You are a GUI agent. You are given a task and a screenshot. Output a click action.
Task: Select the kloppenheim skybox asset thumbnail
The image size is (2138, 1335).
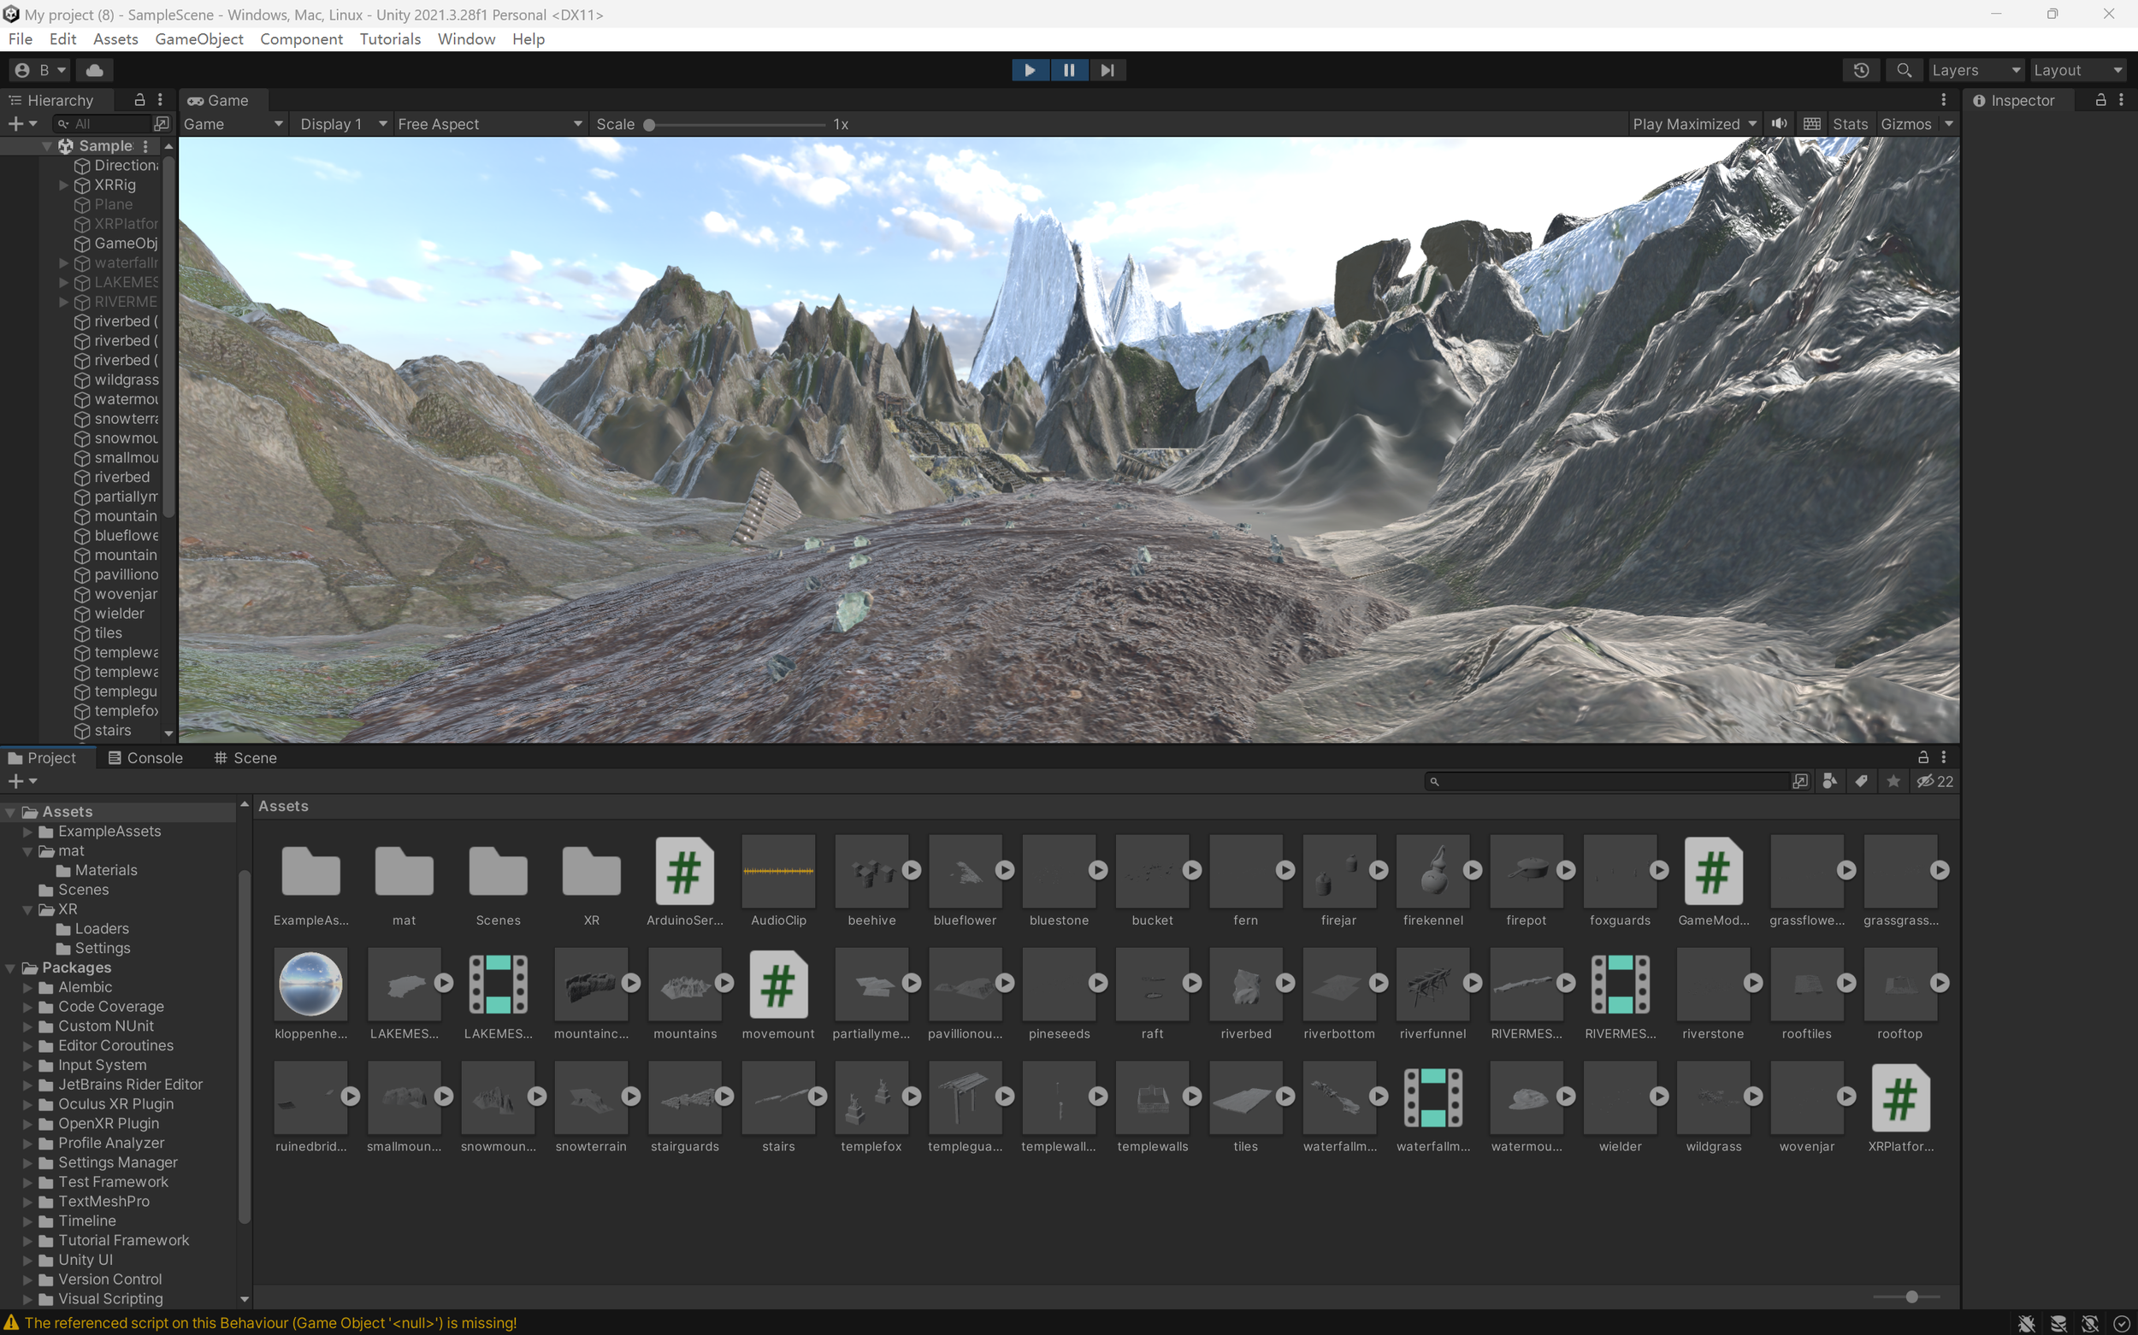[x=310, y=983]
